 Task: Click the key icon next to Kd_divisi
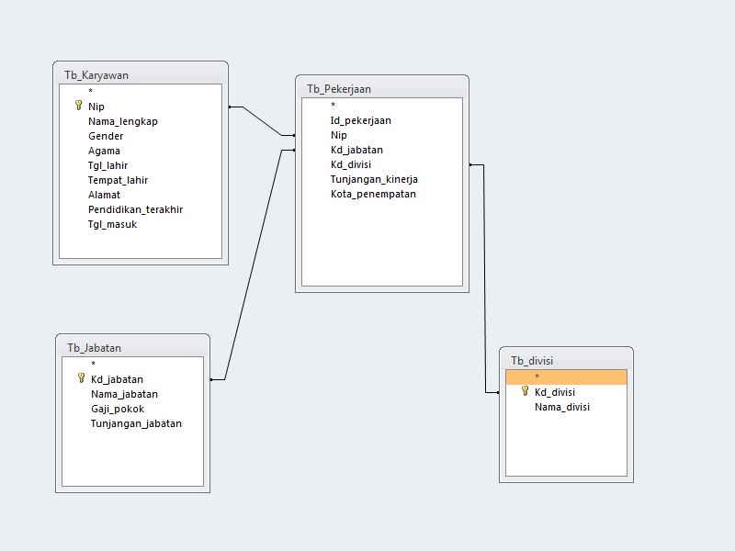(524, 391)
